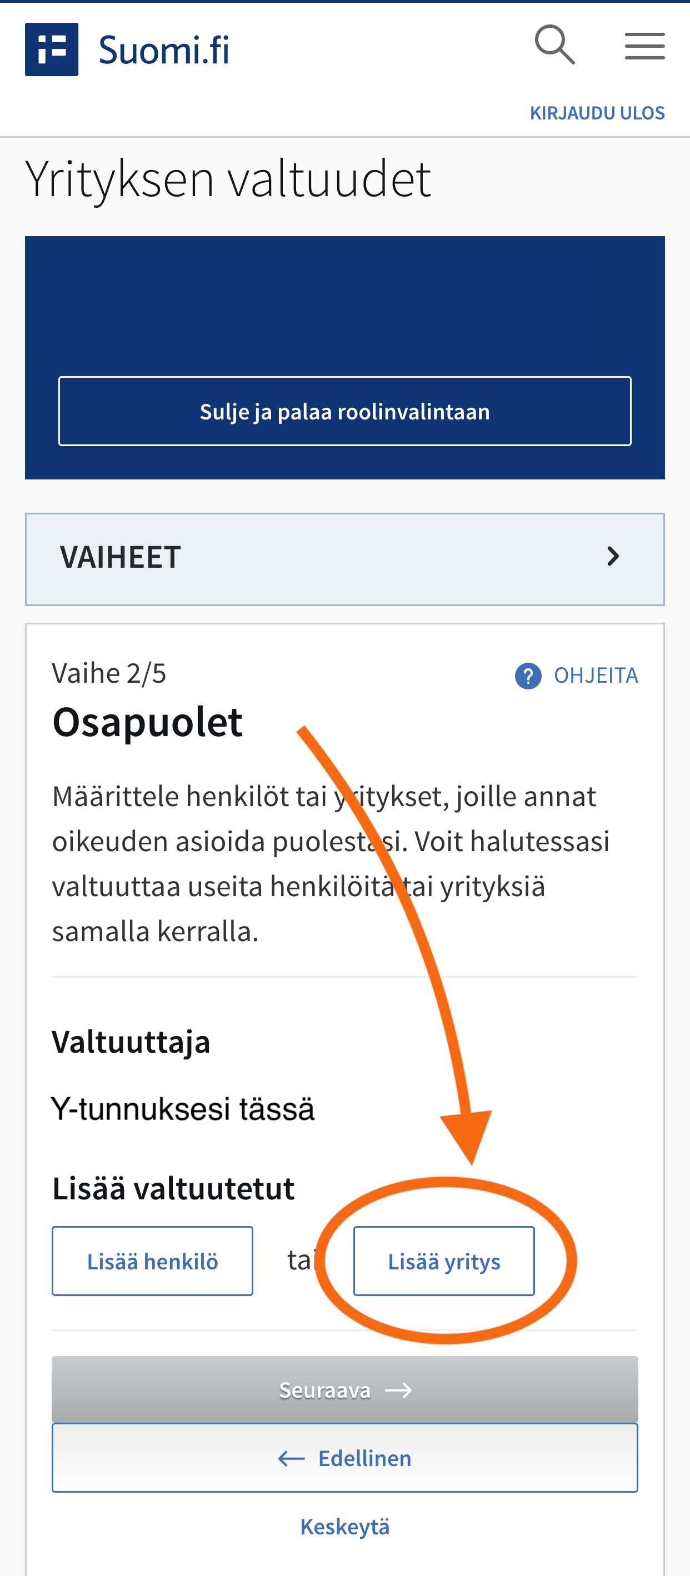Expand the chevron on the VAIHEET bar
This screenshot has height=1576, width=690.
point(613,556)
